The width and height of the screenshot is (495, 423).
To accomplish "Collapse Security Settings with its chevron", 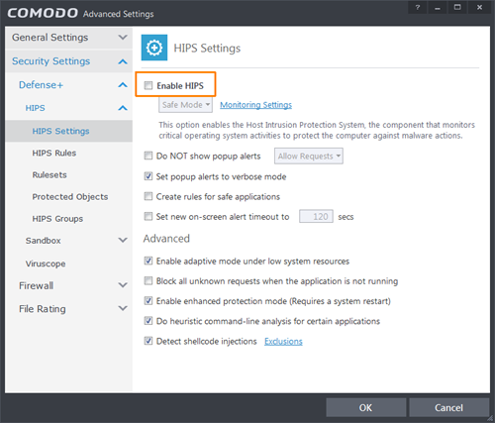I will (x=123, y=61).
